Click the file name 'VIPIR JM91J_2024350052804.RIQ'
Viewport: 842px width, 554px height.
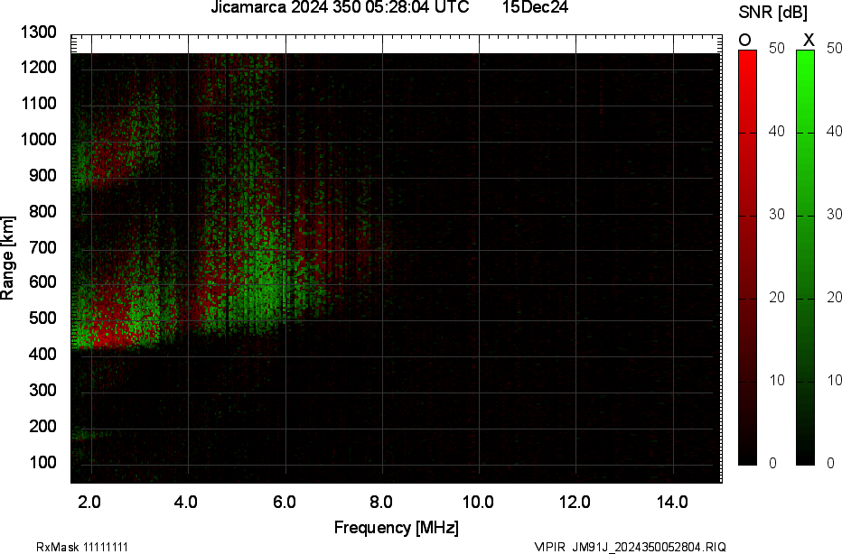pos(631,547)
